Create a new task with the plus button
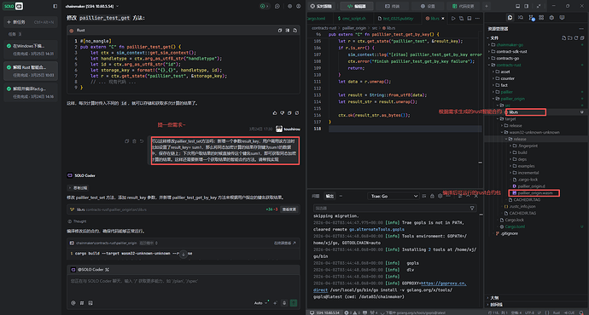589x315 pixels. [31, 22]
